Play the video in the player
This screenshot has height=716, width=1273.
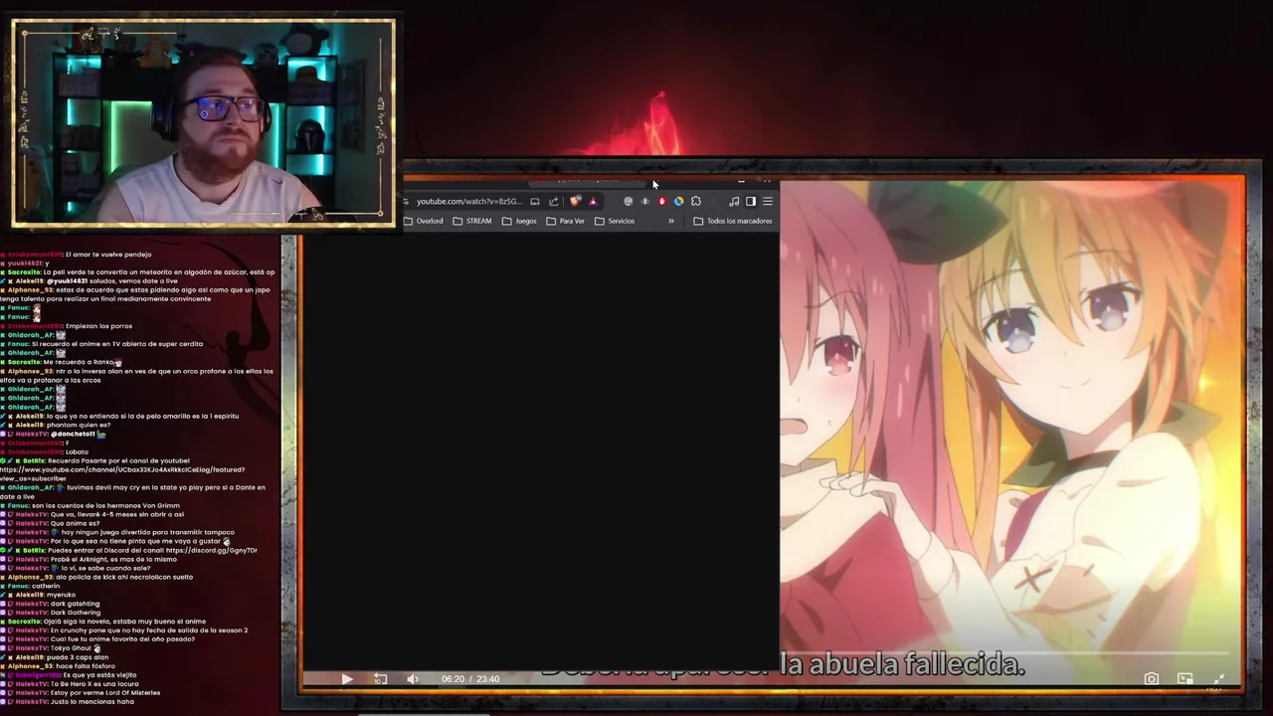(346, 679)
